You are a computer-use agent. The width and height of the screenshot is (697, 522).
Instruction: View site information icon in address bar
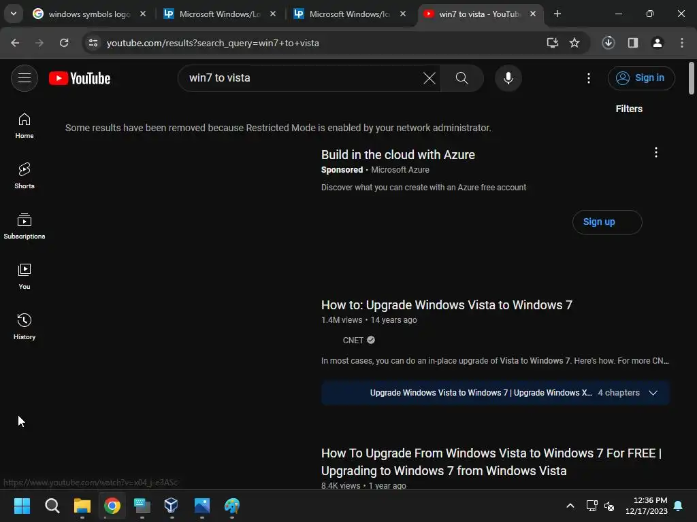tap(93, 43)
